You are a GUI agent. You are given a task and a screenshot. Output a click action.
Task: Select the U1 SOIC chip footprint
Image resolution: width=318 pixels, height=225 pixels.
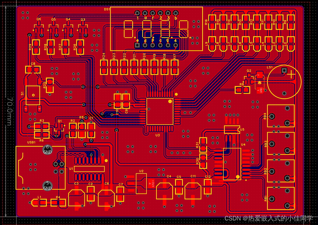tap(89, 169)
